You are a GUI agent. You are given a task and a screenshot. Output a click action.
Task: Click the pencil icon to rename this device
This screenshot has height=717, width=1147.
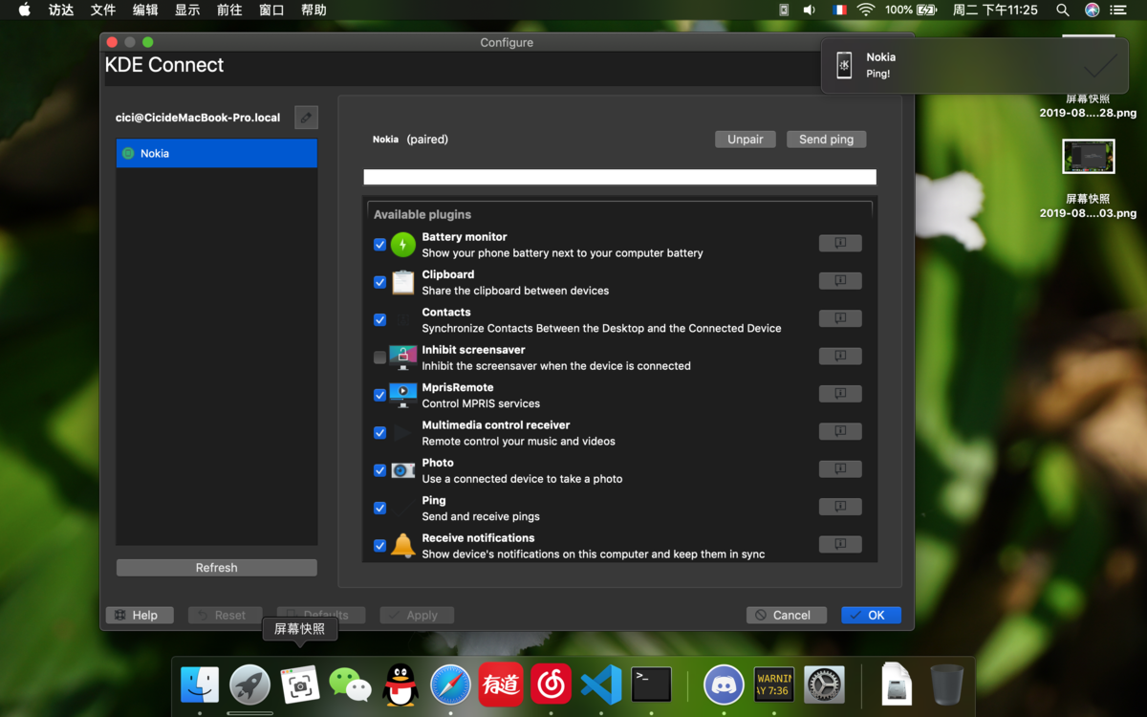click(306, 118)
